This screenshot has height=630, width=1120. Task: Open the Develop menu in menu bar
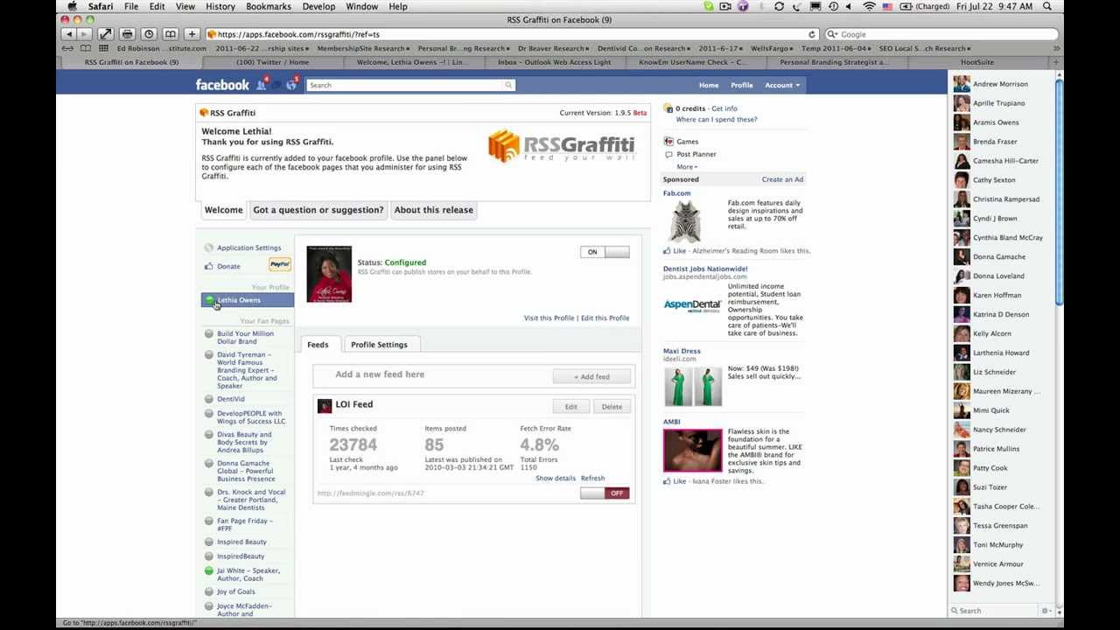318,6
